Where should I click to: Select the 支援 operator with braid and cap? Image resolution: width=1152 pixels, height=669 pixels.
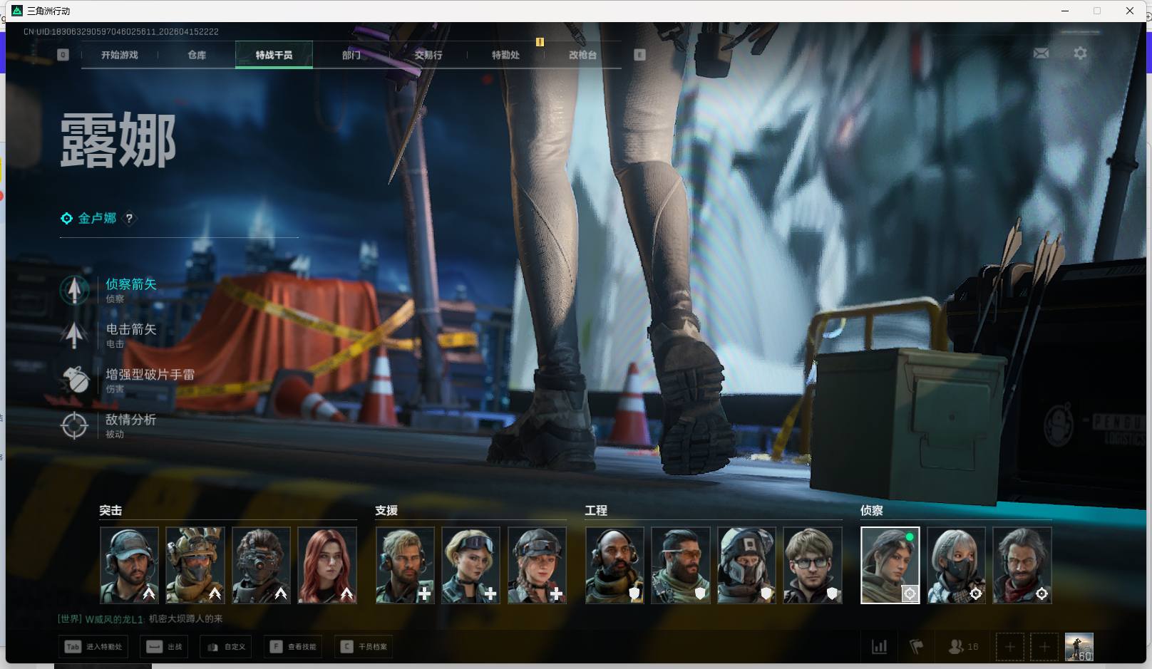[538, 565]
